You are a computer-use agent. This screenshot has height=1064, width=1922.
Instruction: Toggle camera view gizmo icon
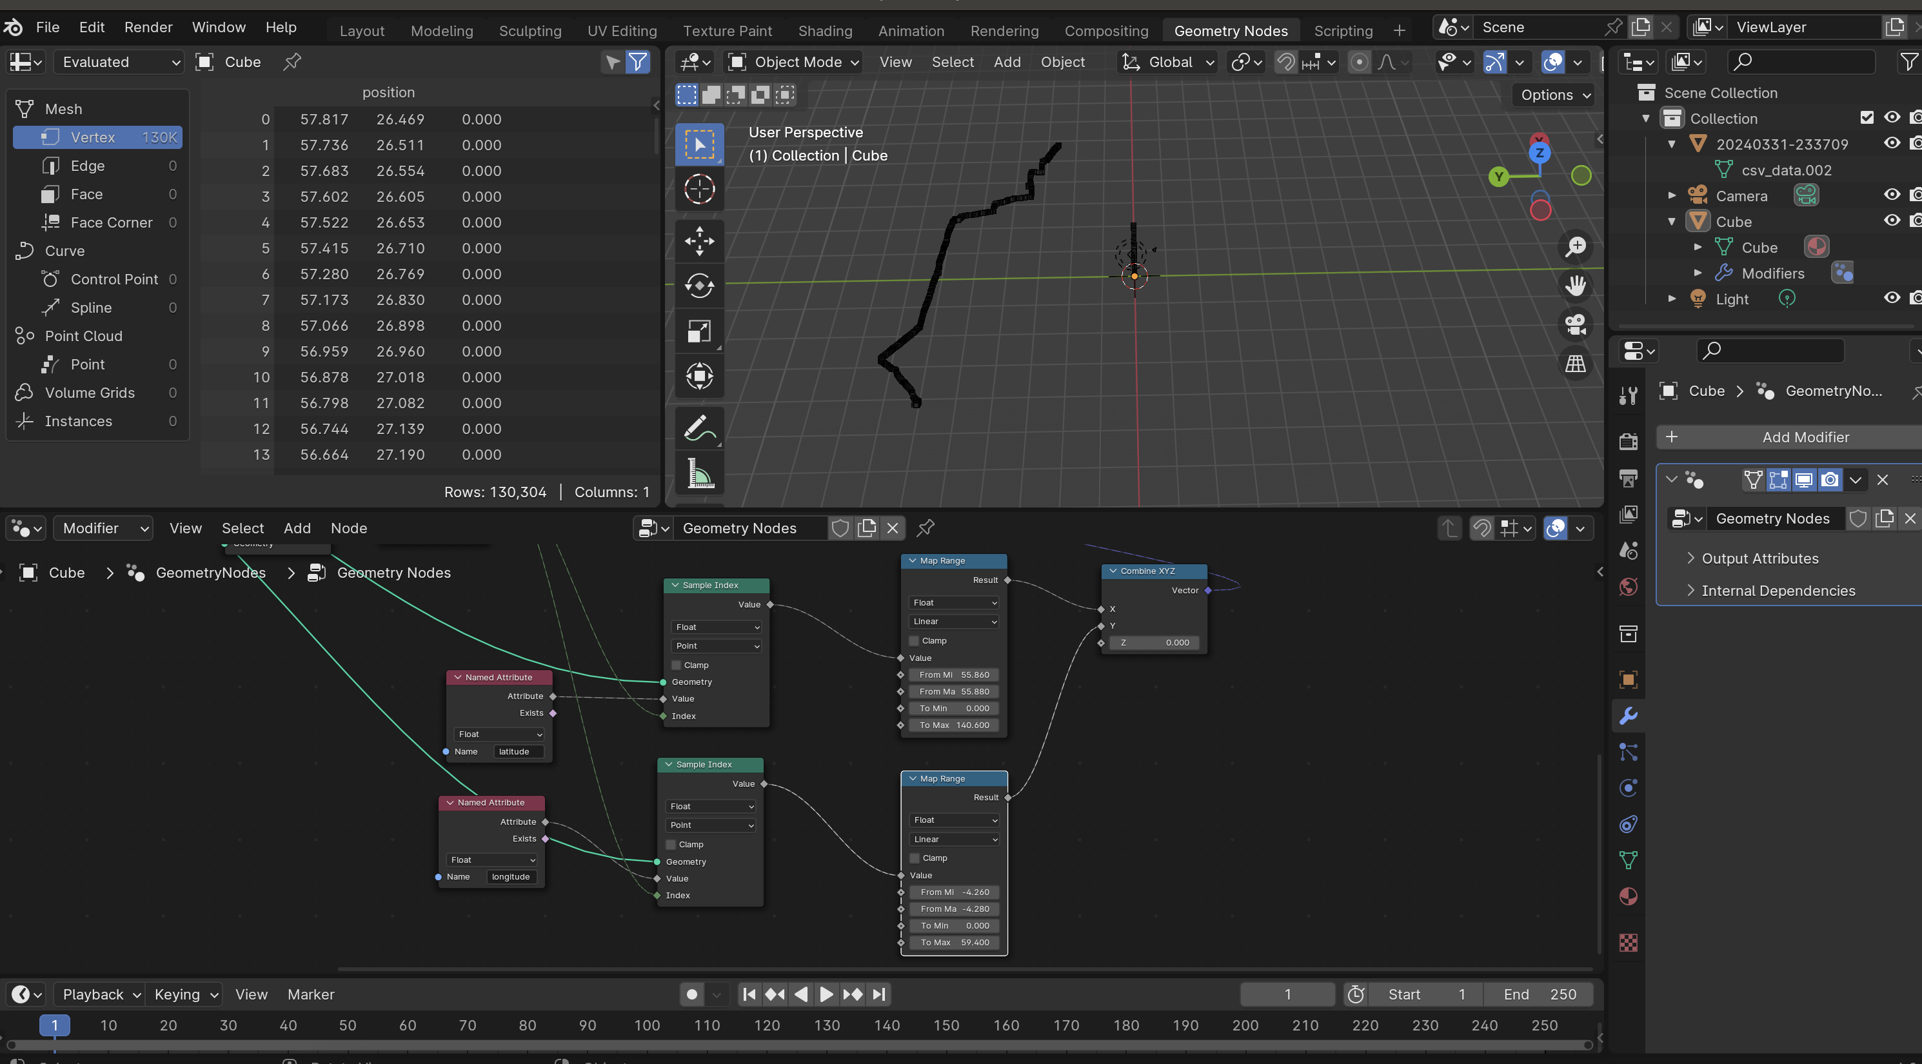pos(1576,324)
